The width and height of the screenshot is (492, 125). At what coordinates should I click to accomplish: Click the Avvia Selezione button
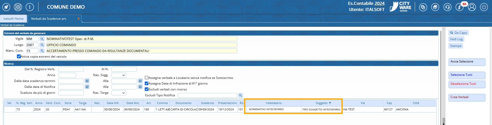click(x=467, y=62)
